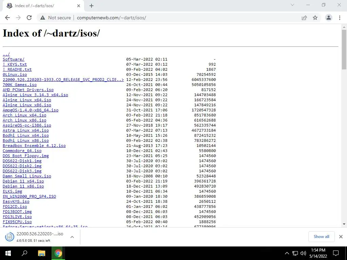The image size is (347, 260).
Task: Download DOS622-Disk3.img
Action: pyautogui.click(x=22, y=171)
